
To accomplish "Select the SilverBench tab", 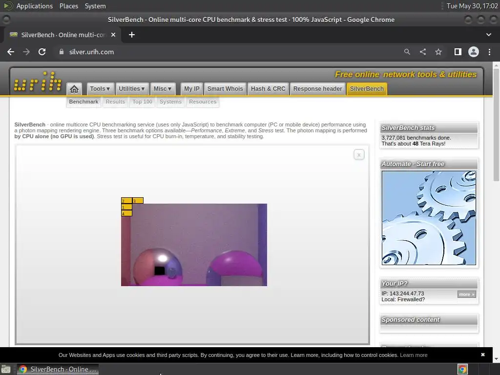I will click(x=367, y=89).
